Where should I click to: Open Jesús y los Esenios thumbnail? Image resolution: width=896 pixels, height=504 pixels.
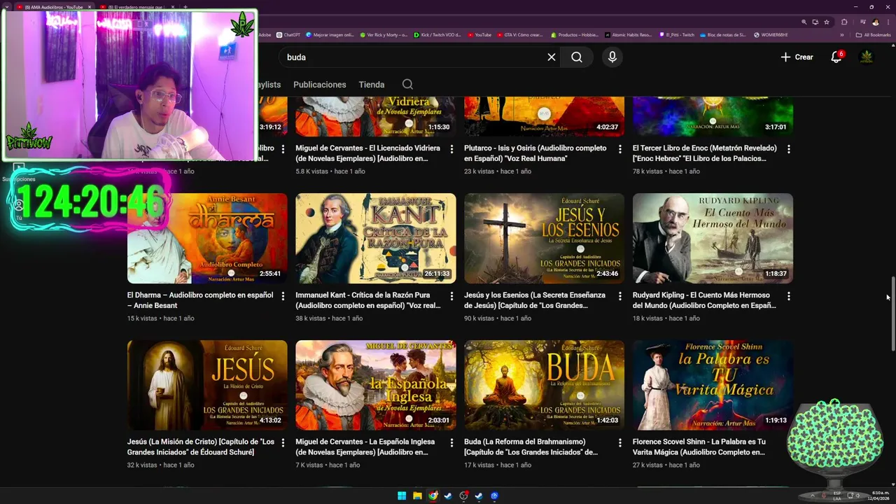544,238
